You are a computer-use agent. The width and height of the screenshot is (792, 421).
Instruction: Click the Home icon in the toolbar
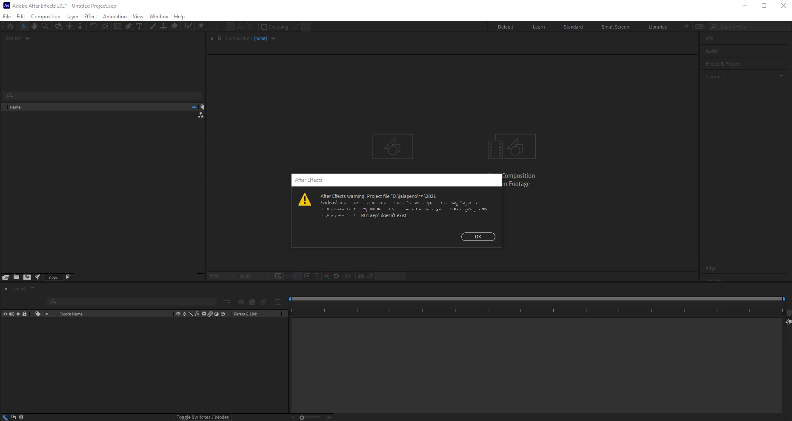click(10, 26)
